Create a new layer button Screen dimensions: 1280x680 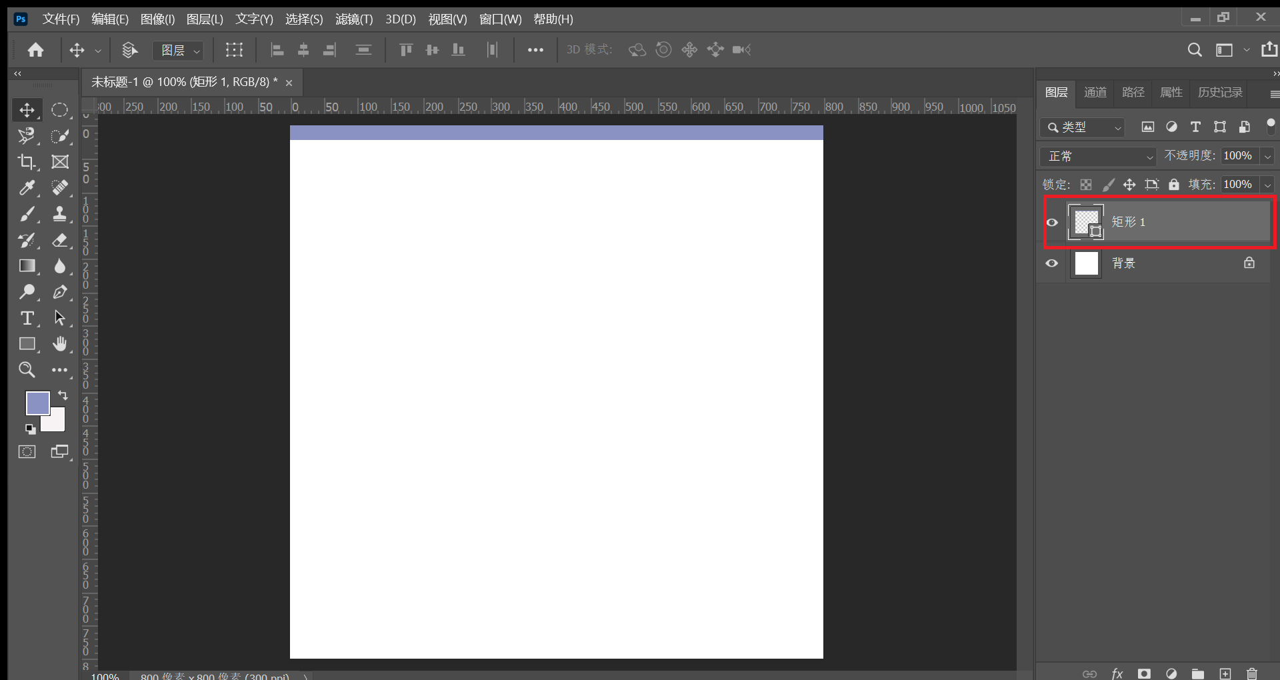pyautogui.click(x=1225, y=673)
